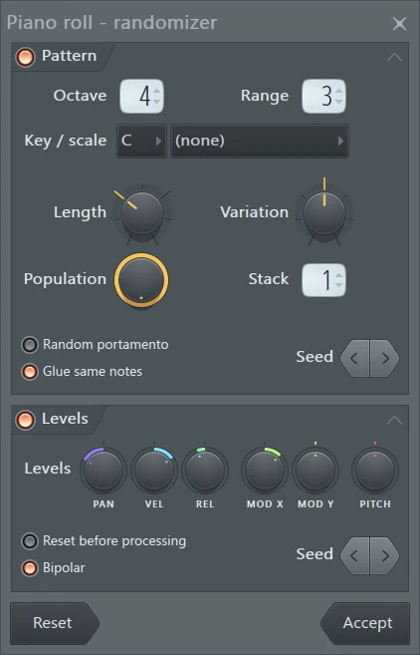Click the Levels seed previous arrow
420x655 pixels.
click(355, 555)
